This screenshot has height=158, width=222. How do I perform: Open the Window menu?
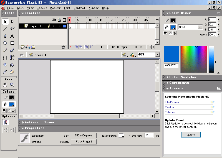(94, 8)
